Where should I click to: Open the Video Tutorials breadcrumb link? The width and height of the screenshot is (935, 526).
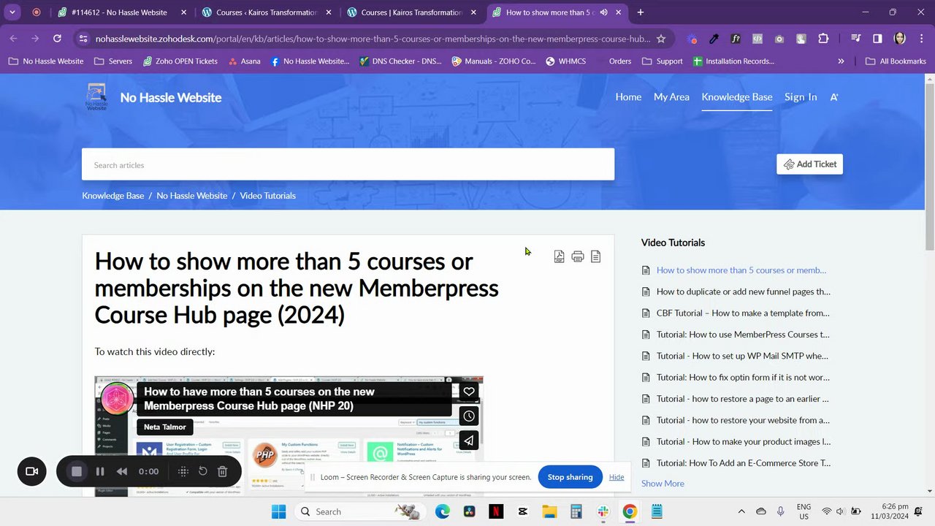pos(268,196)
